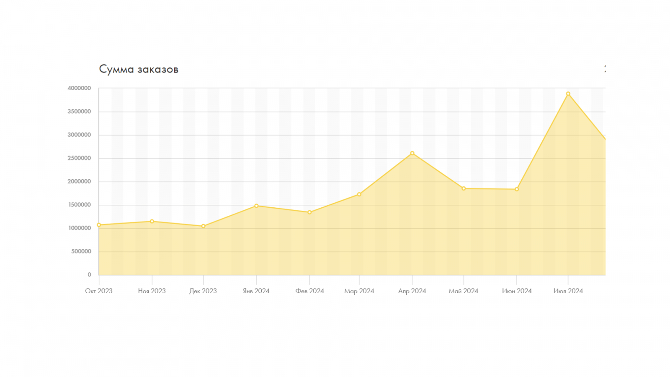Select the data point for Июн 2024
670x377 pixels.
coord(517,189)
